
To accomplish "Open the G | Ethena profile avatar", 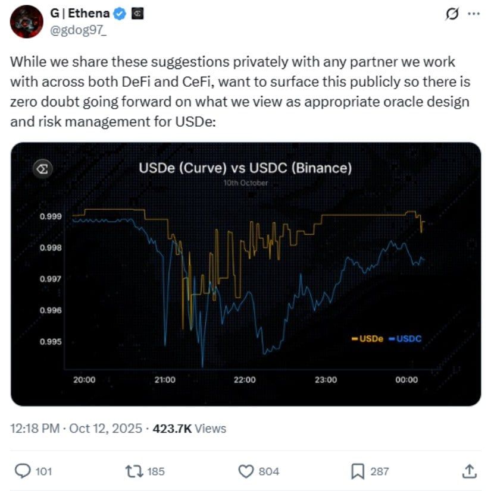I will 26,21.
